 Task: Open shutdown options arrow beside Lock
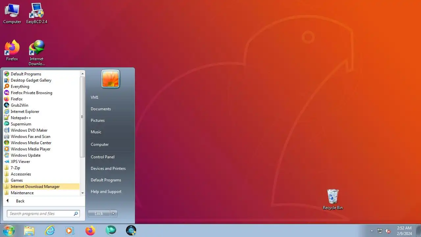(x=113, y=214)
